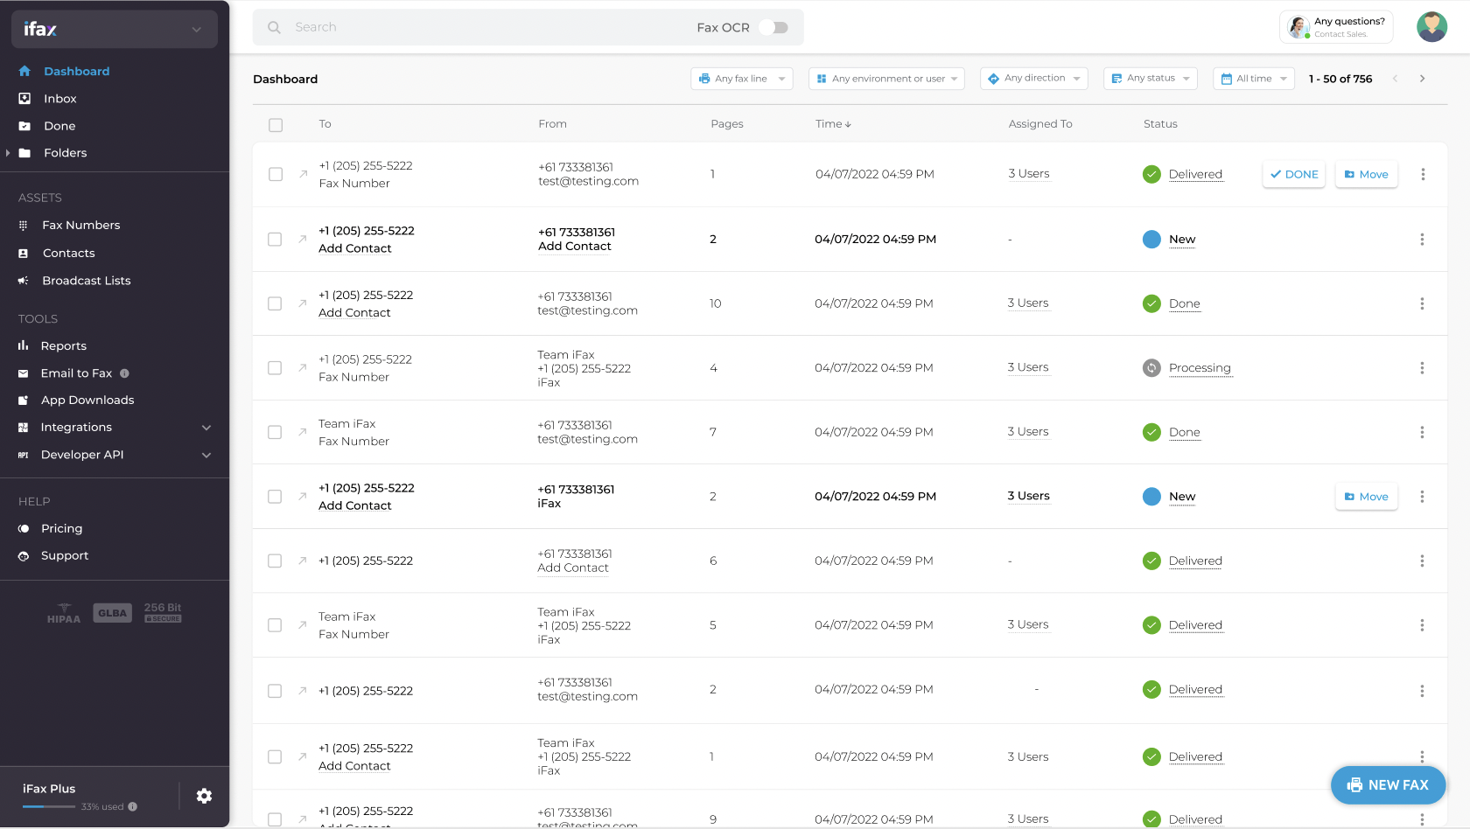Open more options for first fax row
The image size is (1470, 829).
tap(1423, 174)
